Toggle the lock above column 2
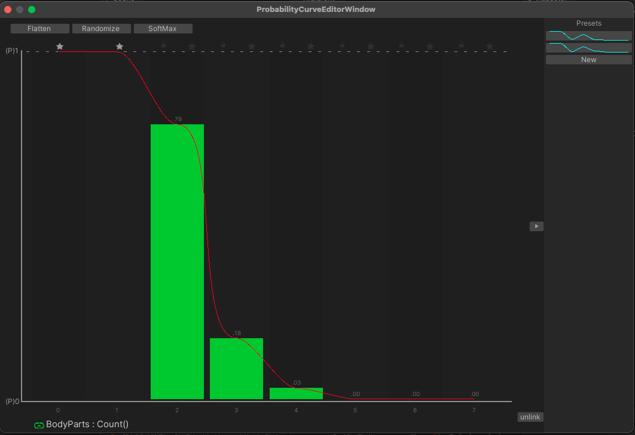 163,45
